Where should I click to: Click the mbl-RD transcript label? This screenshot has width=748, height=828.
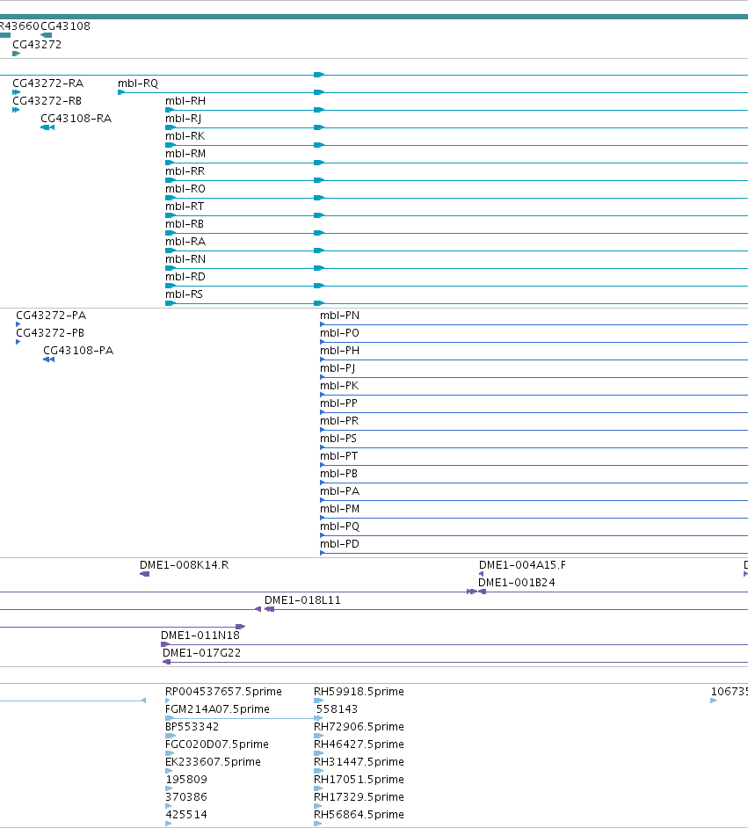tap(185, 277)
